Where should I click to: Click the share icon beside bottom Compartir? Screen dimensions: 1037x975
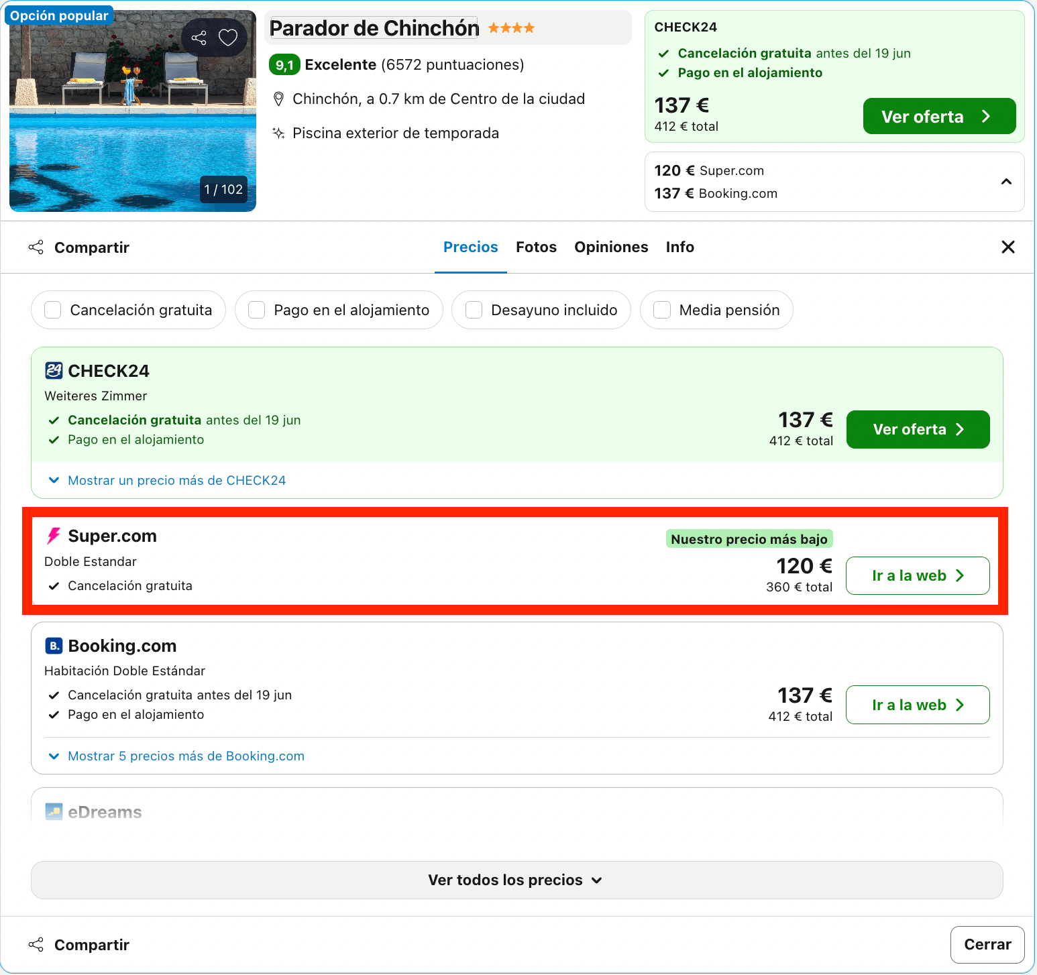click(x=36, y=945)
